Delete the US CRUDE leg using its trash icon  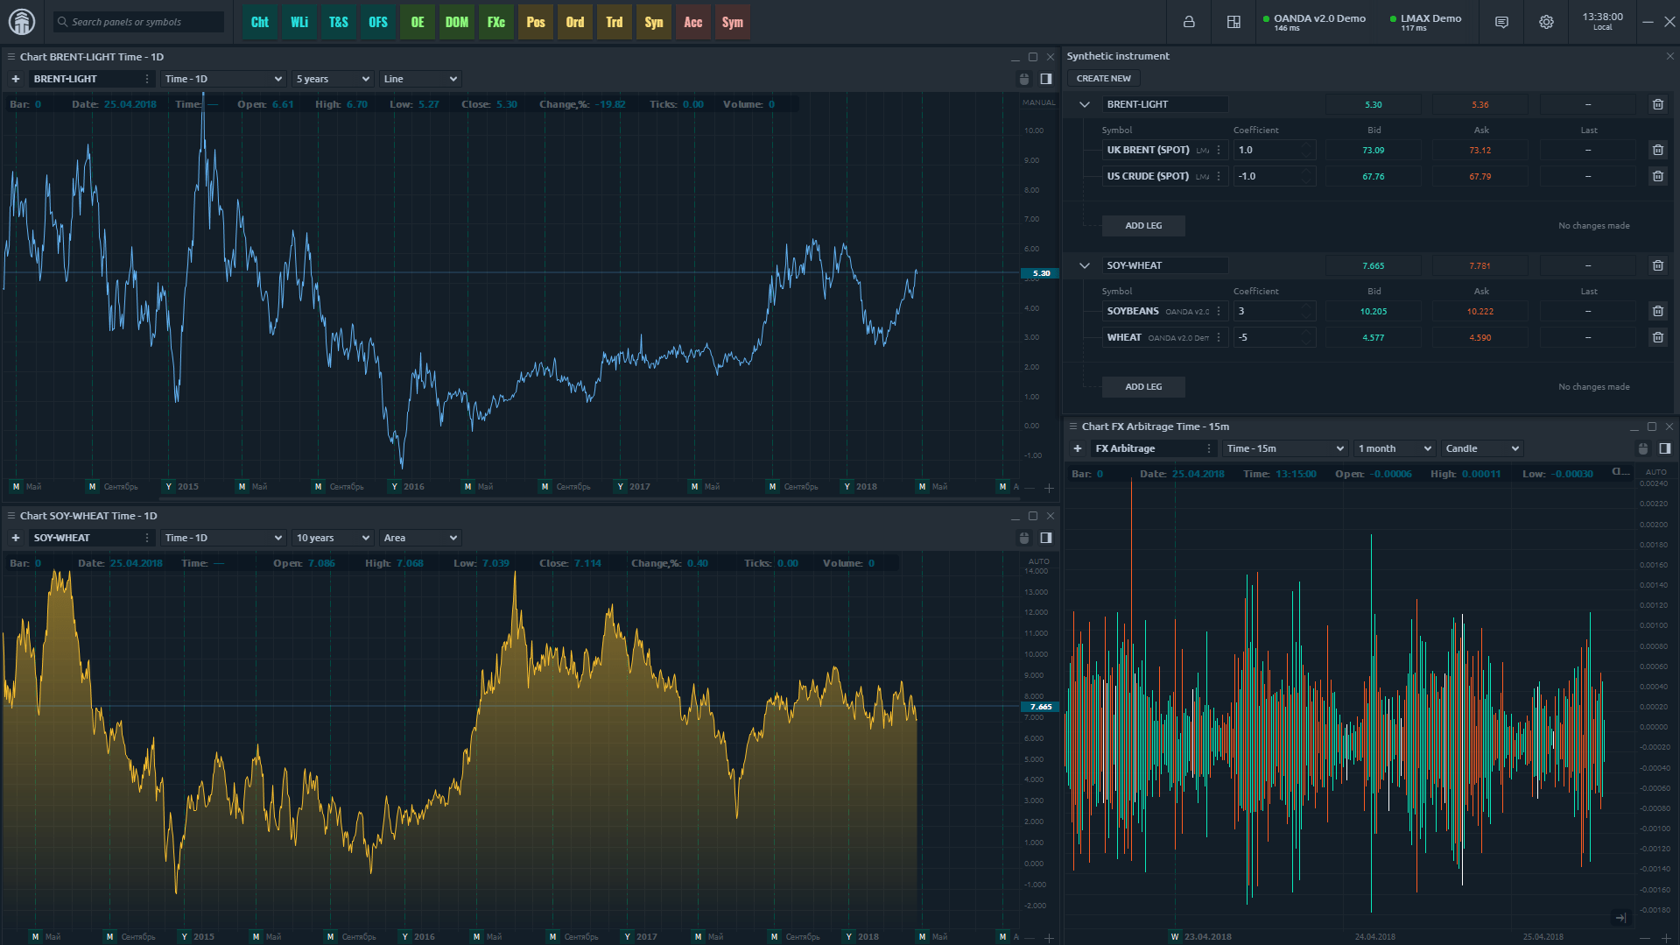point(1657,175)
